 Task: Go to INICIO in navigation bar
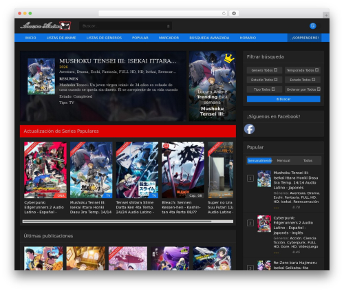click(x=30, y=38)
